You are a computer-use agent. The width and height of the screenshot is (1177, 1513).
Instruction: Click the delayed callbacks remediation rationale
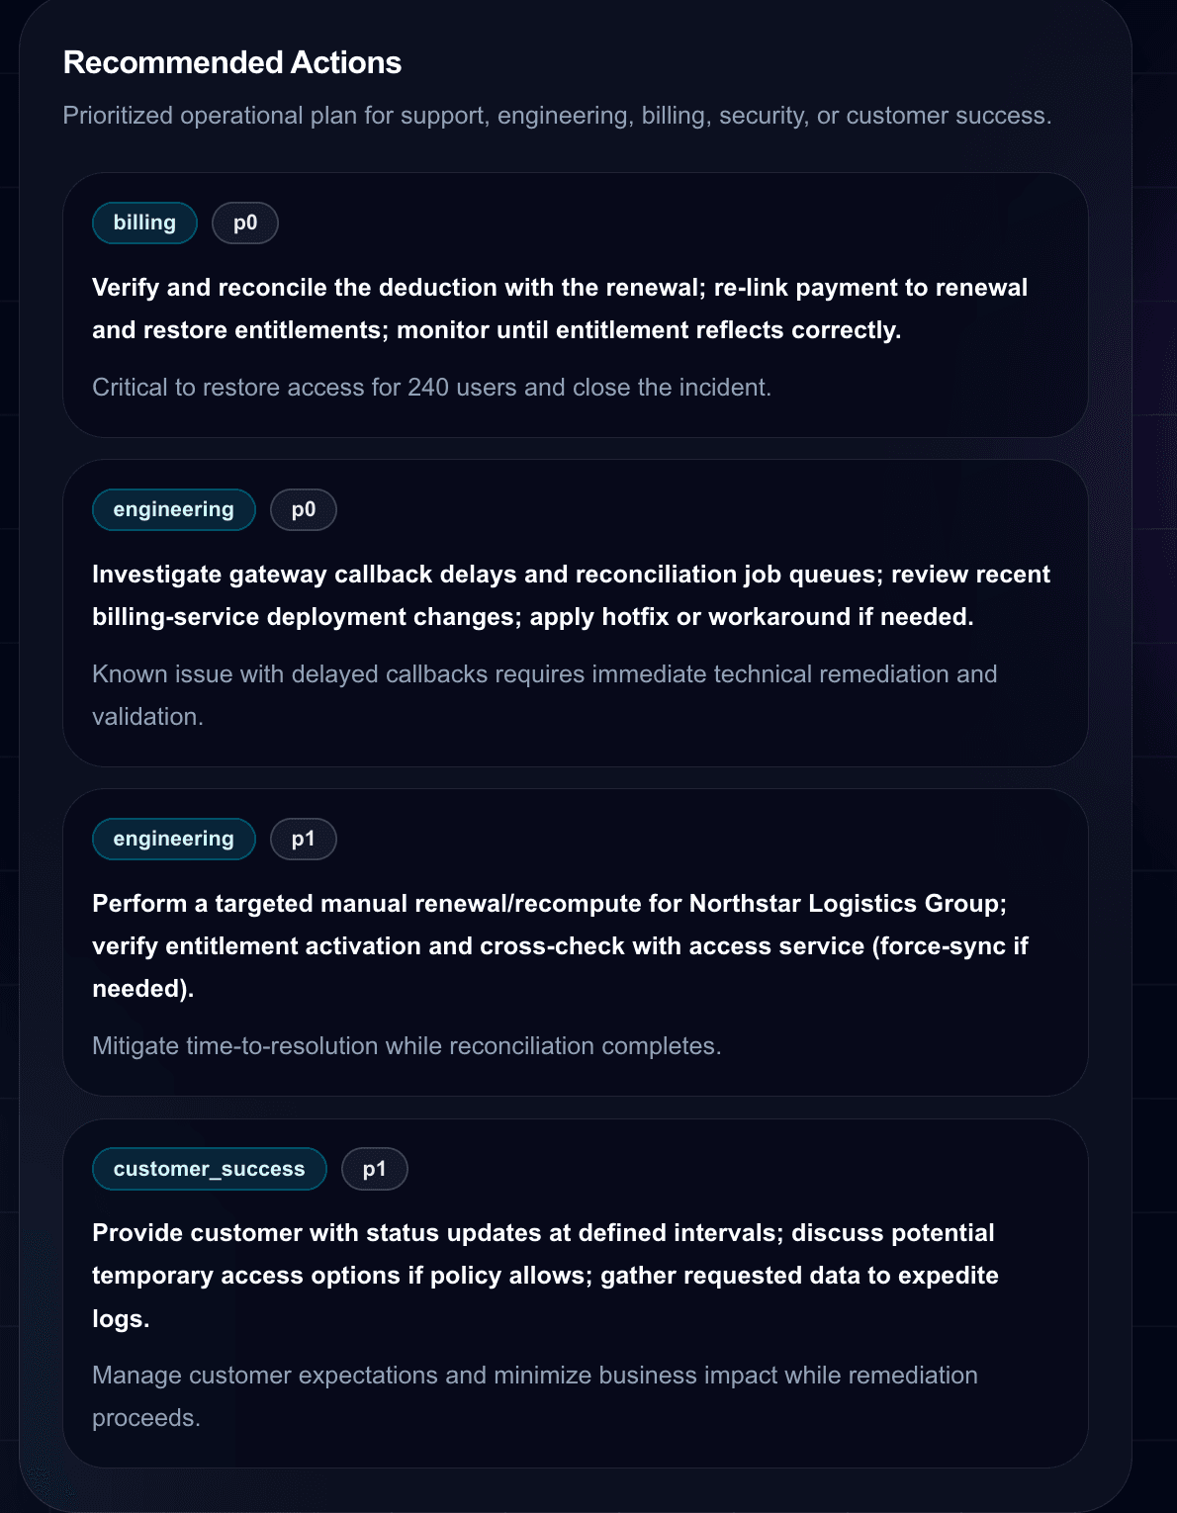tap(545, 695)
